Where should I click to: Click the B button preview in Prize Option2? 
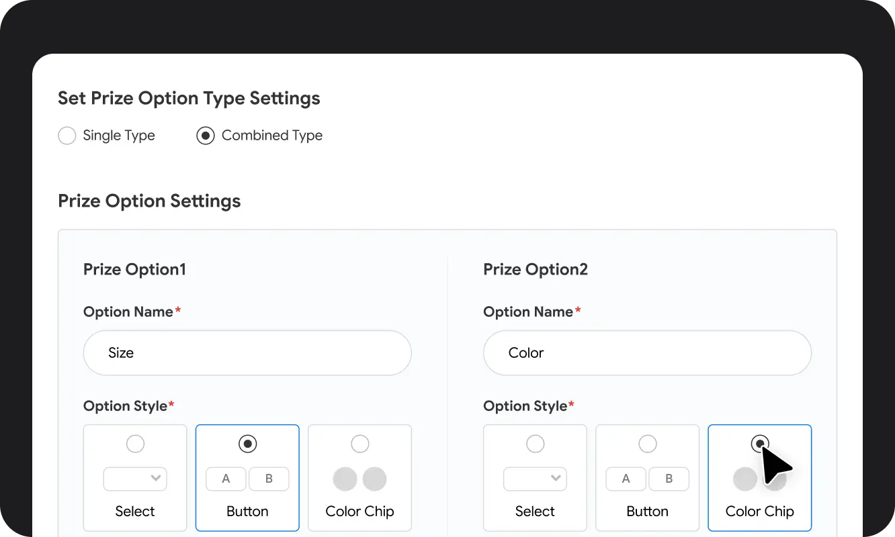point(669,479)
